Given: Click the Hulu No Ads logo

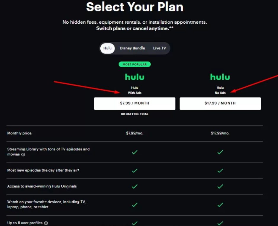Looking at the screenshot, I should click(x=220, y=77).
